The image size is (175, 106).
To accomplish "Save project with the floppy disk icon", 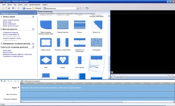I will tap(9, 8).
